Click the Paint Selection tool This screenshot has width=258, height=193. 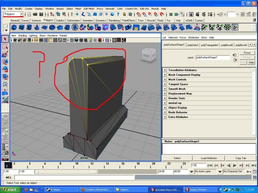[5, 54]
